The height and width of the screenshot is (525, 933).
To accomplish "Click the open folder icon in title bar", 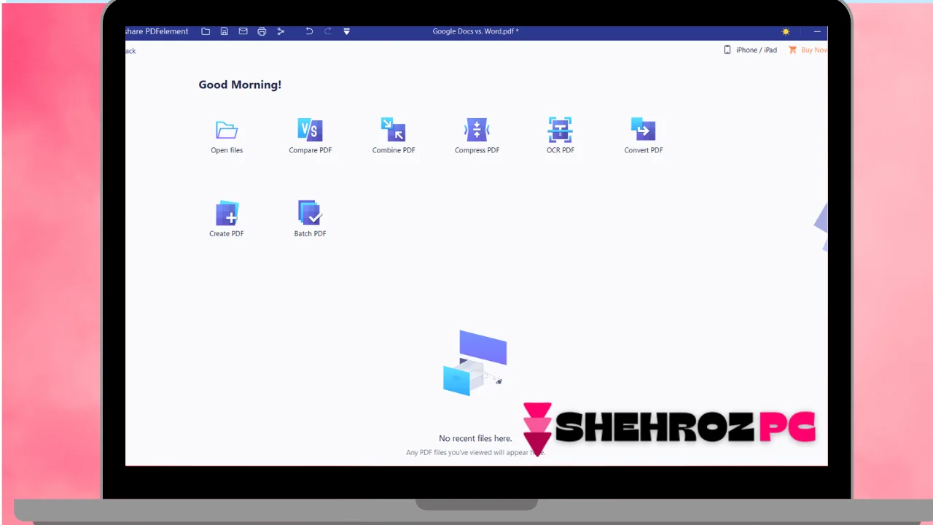I will (206, 31).
